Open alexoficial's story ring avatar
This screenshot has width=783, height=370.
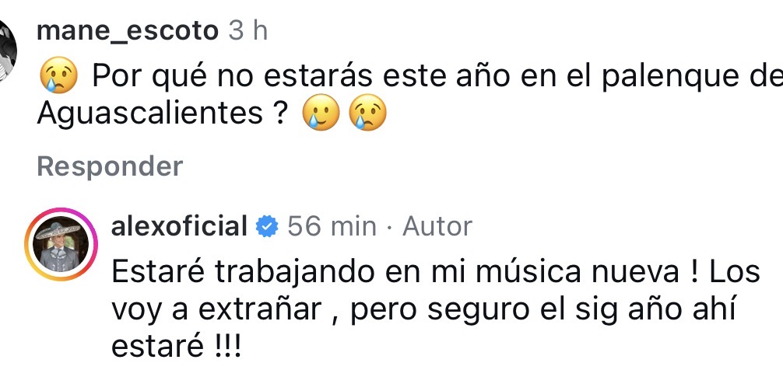coord(61,244)
